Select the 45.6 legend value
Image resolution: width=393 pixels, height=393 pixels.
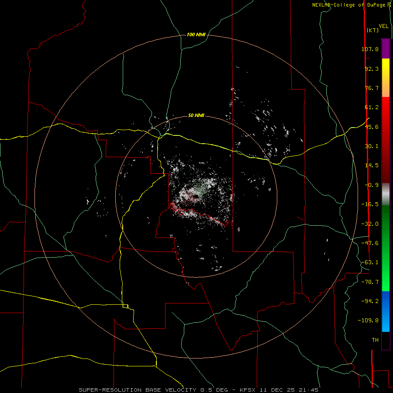[372, 127]
